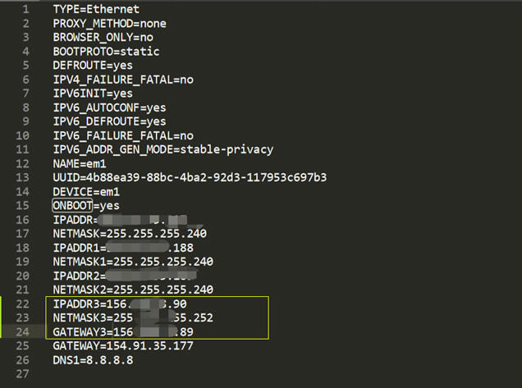This screenshot has height=388, width=522.
Task: Click the PROXY_METHOD=none line
Action: pos(109,24)
